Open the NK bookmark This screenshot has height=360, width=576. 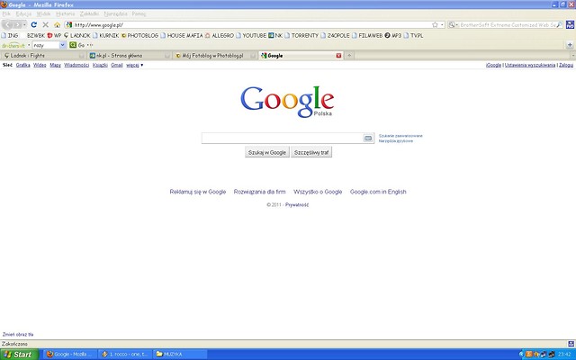point(275,35)
